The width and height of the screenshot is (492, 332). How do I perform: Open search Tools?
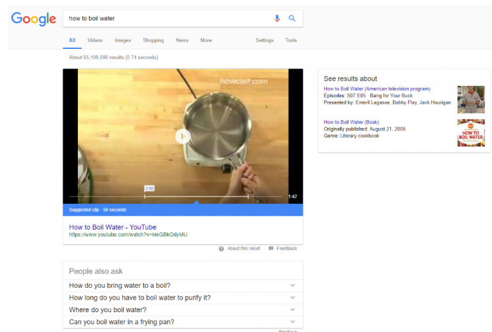click(291, 40)
